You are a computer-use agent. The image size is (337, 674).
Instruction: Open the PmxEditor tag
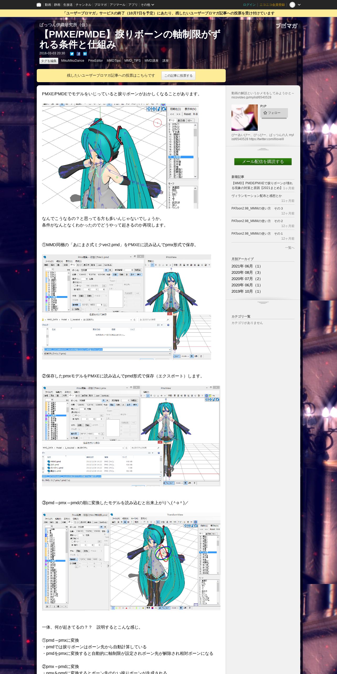click(96, 61)
